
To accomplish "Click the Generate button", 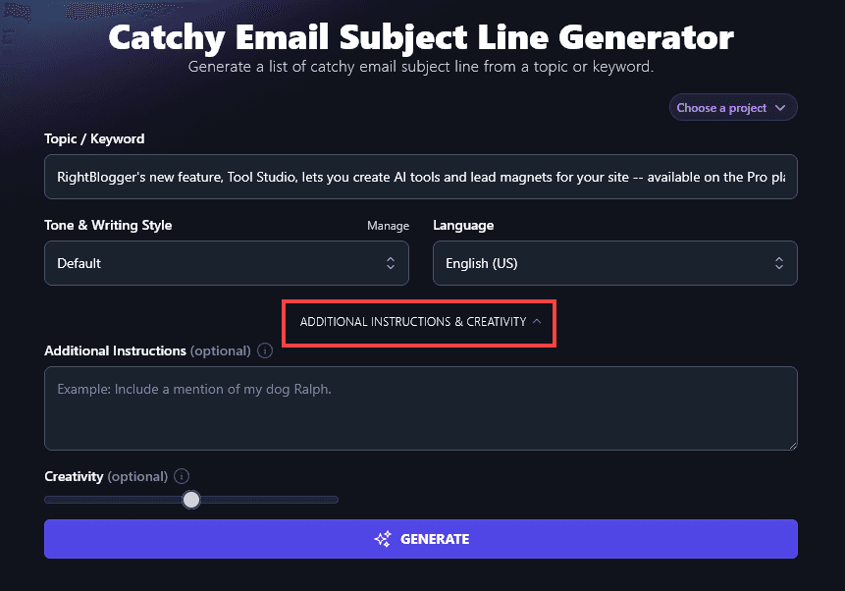I will (421, 539).
